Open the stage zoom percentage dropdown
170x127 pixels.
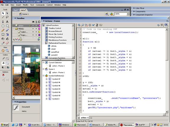coord(128,14)
